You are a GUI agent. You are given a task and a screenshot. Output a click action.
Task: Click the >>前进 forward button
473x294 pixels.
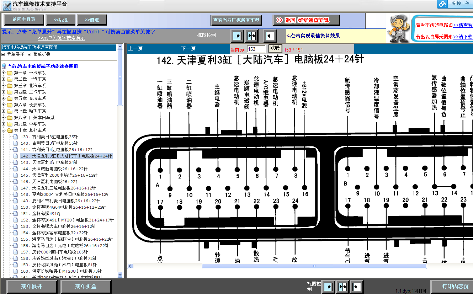point(92,20)
